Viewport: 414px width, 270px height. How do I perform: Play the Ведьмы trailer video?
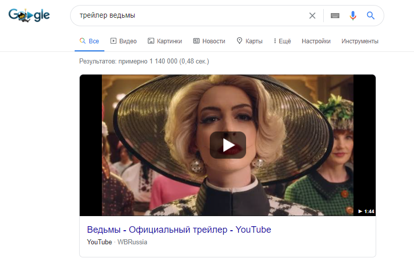(227, 145)
